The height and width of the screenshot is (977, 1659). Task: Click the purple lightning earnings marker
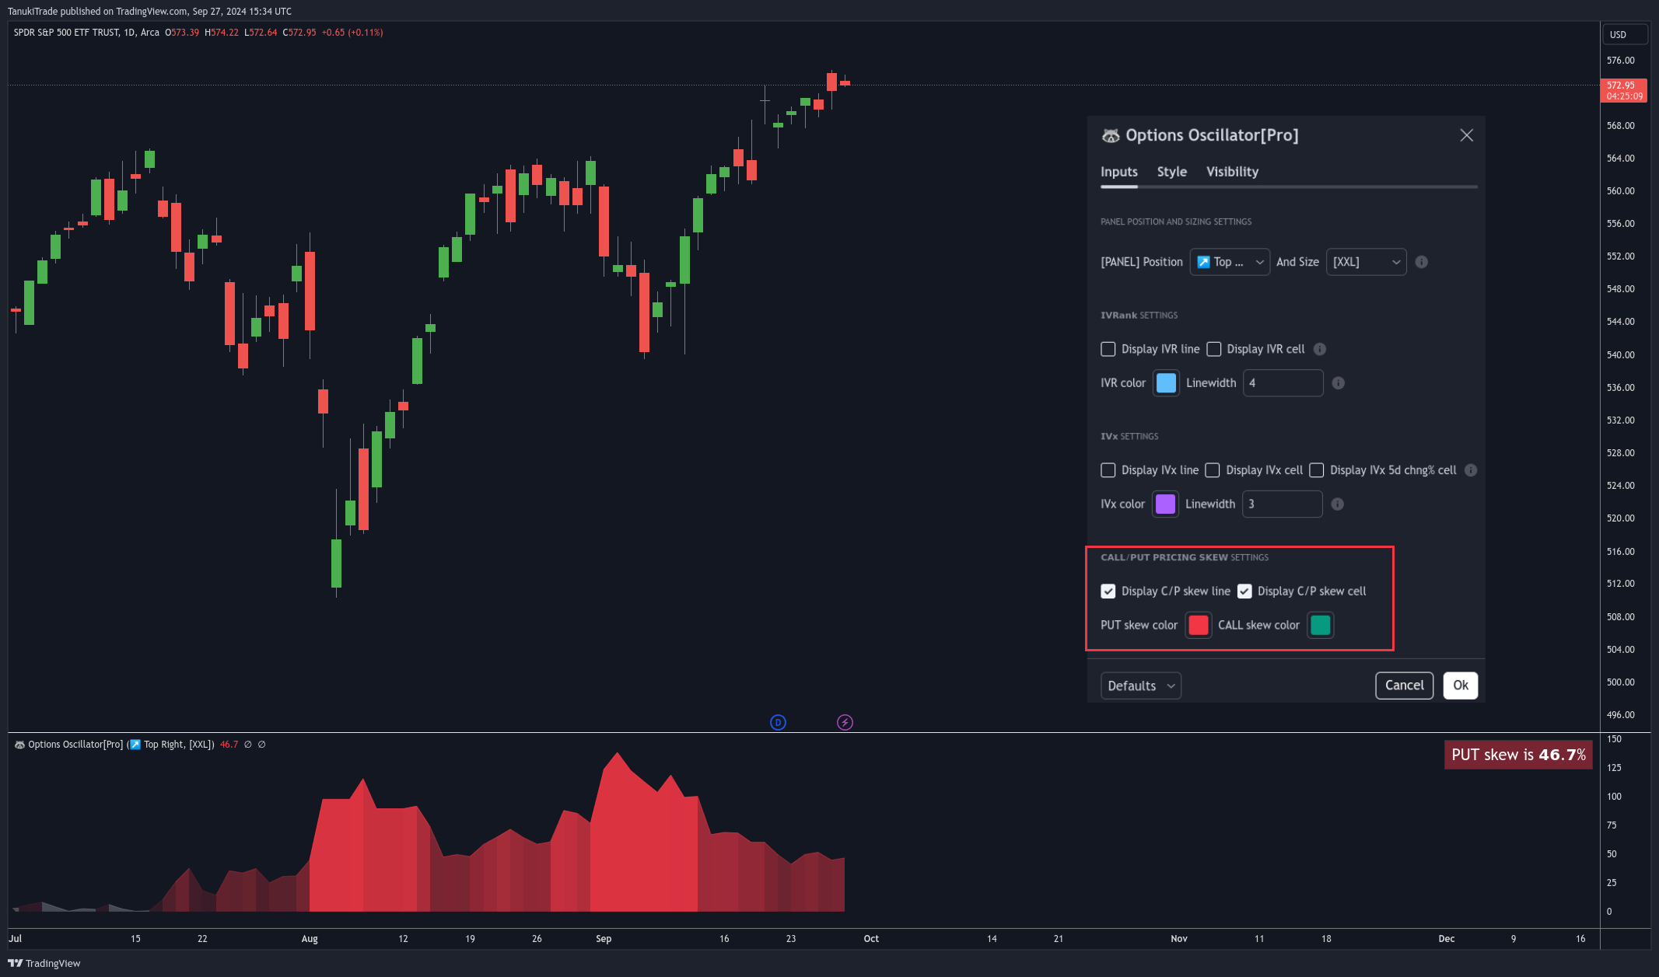[x=845, y=723]
